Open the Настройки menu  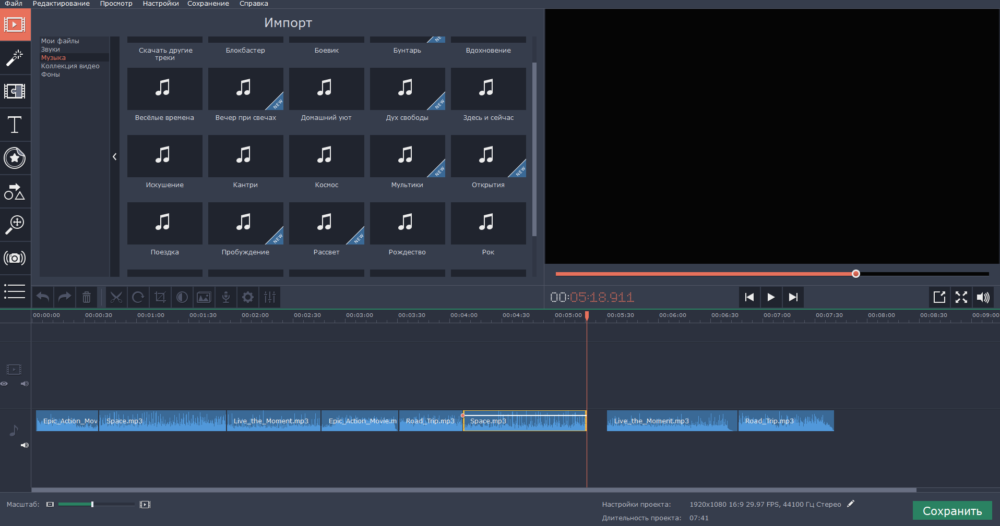(161, 4)
